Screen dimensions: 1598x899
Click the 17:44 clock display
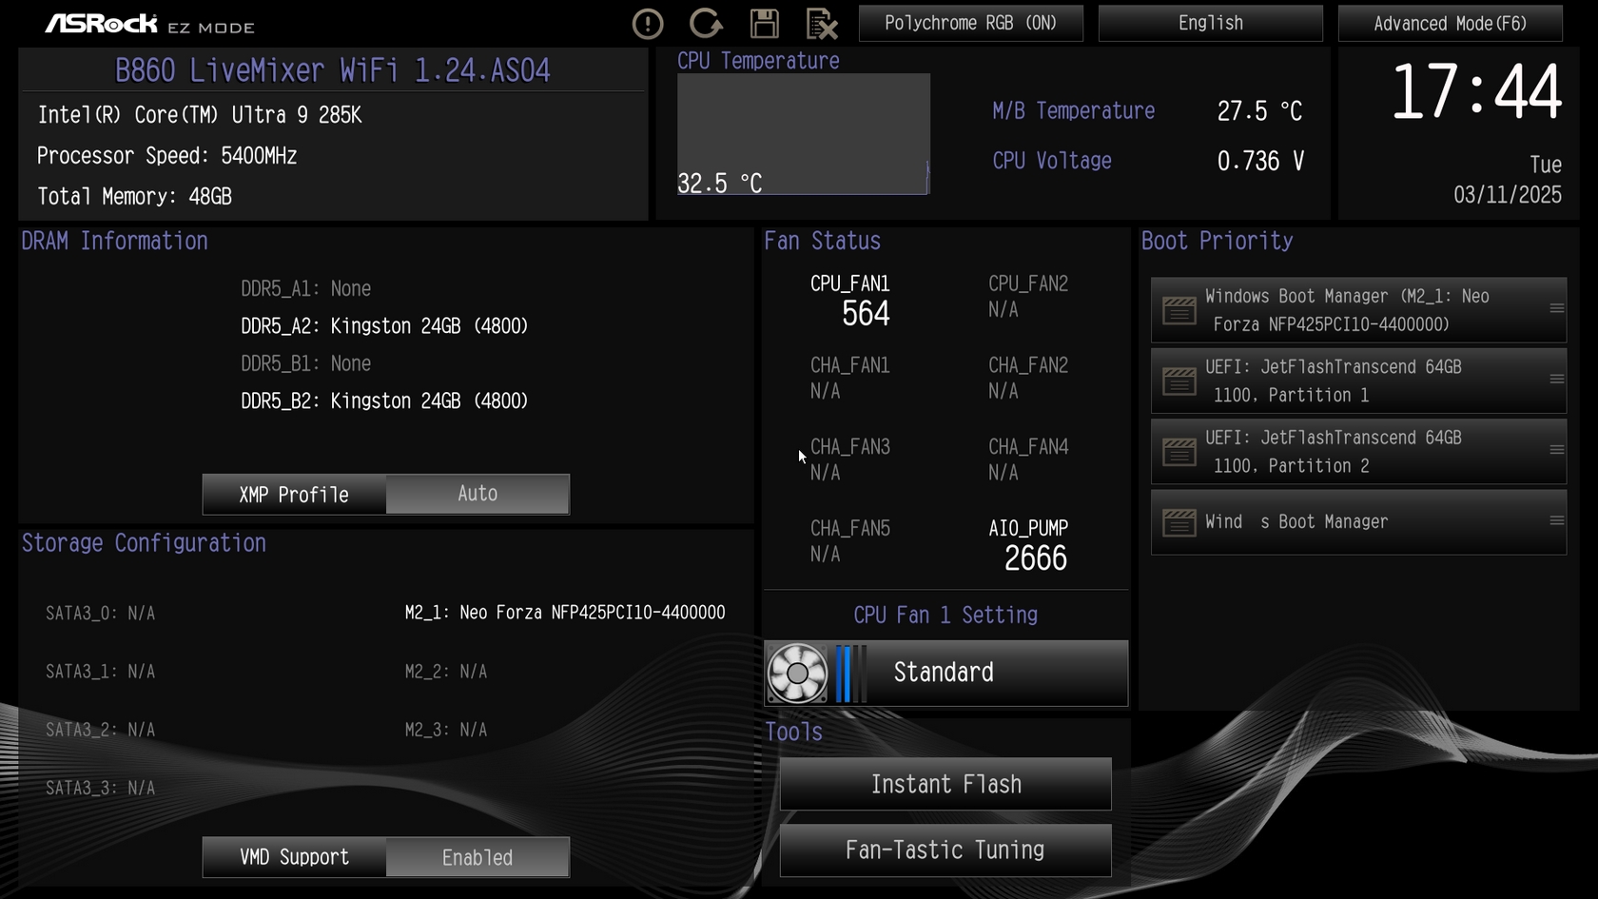coord(1476,92)
